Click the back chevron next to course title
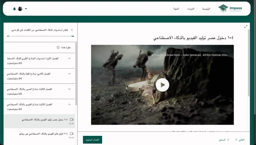 pos(72,30)
